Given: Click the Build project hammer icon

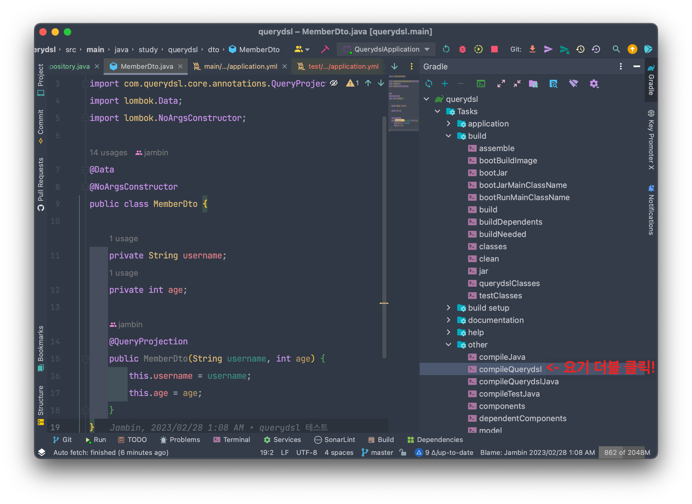Looking at the screenshot, I should coord(325,49).
